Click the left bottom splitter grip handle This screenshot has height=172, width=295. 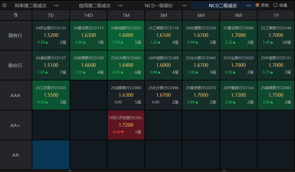[70, 171]
